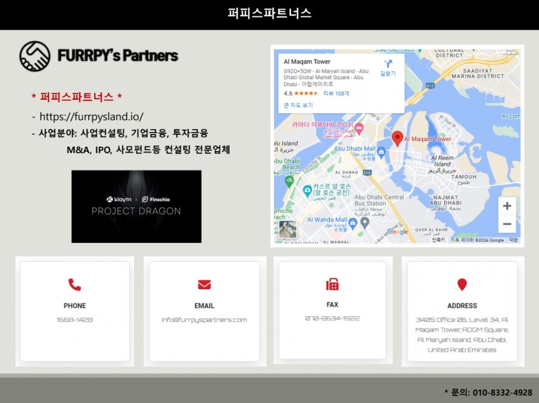Open the '단축키' keyboard shortcuts link
The height and width of the screenshot is (403, 539).
click(x=438, y=240)
